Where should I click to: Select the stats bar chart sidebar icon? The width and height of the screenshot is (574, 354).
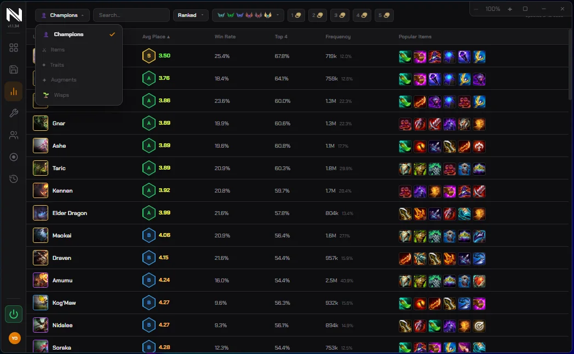pos(14,91)
